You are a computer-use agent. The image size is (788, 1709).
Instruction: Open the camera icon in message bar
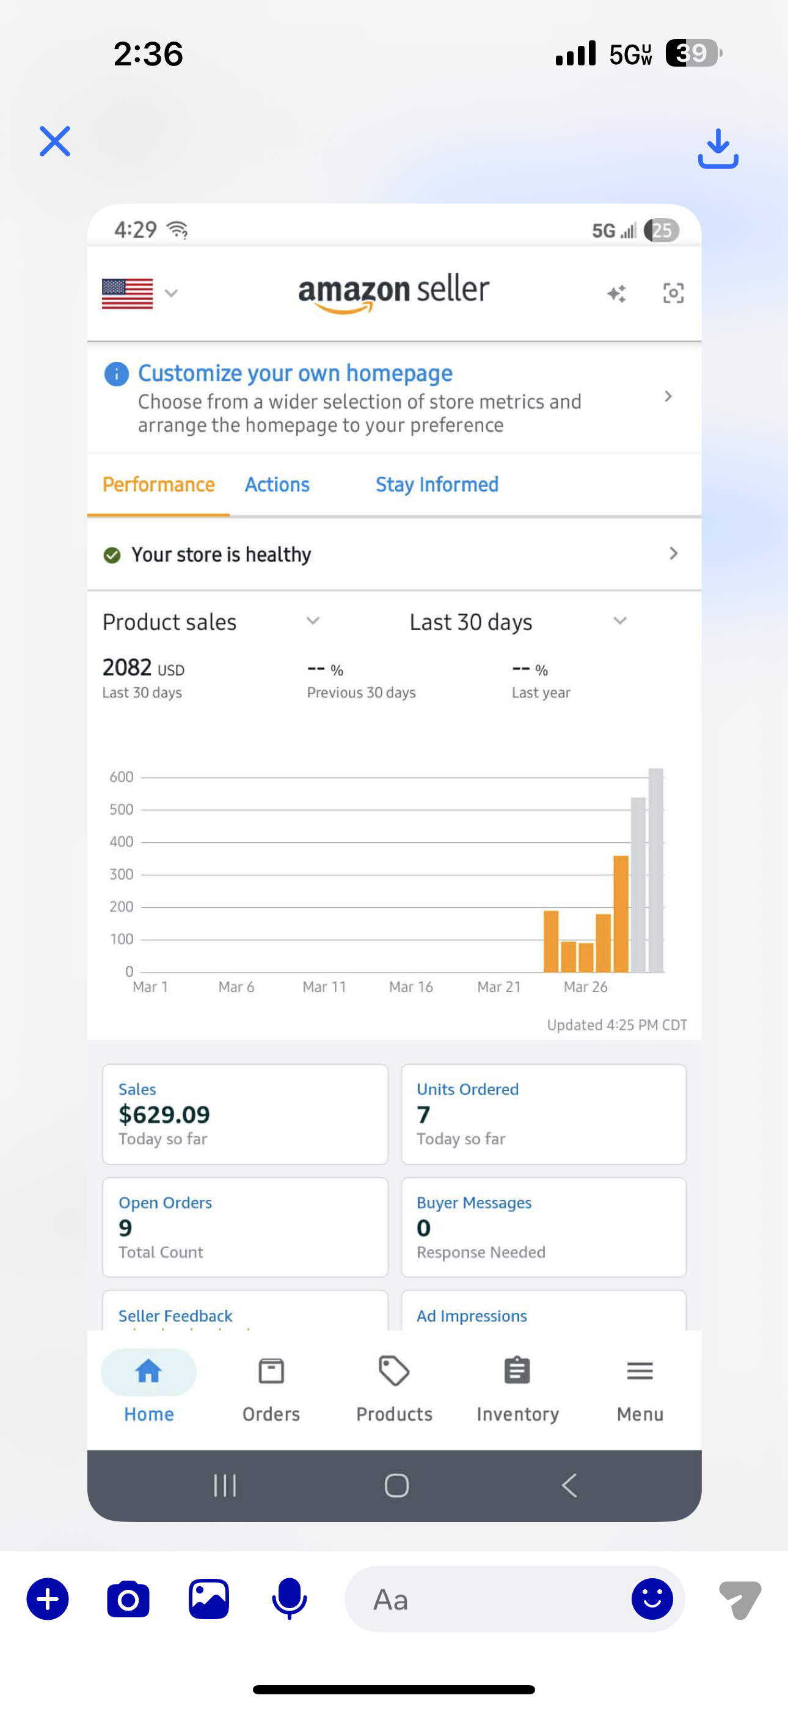pos(128,1599)
